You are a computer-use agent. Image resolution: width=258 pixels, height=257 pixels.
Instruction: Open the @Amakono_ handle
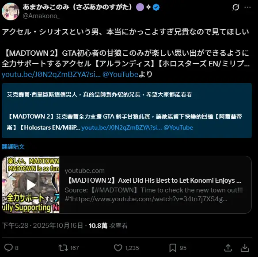pos(41,16)
